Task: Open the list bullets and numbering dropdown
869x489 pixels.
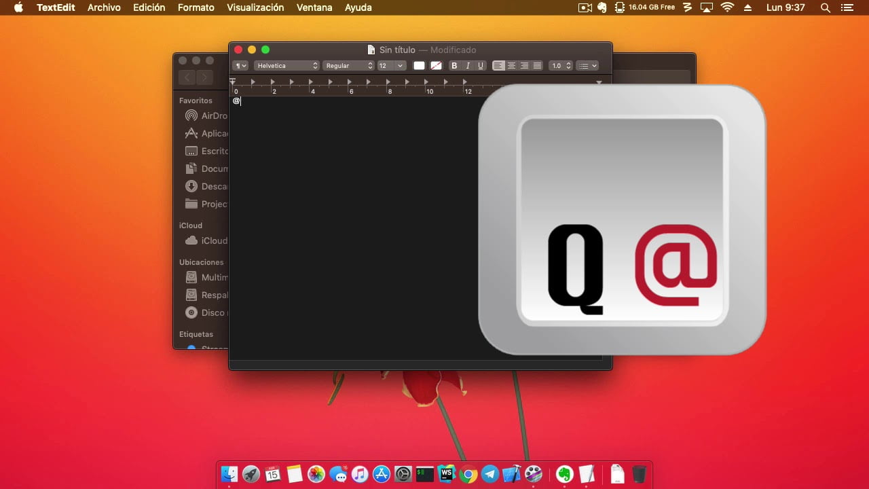Action: pos(587,66)
